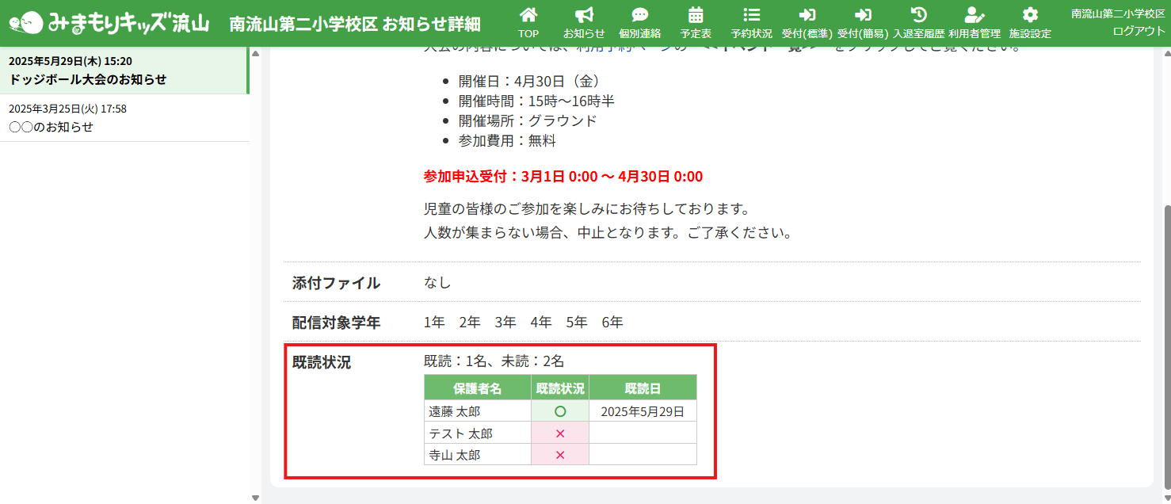Open the TOP home icon
This screenshot has height=504, width=1171.
[x=528, y=15]
